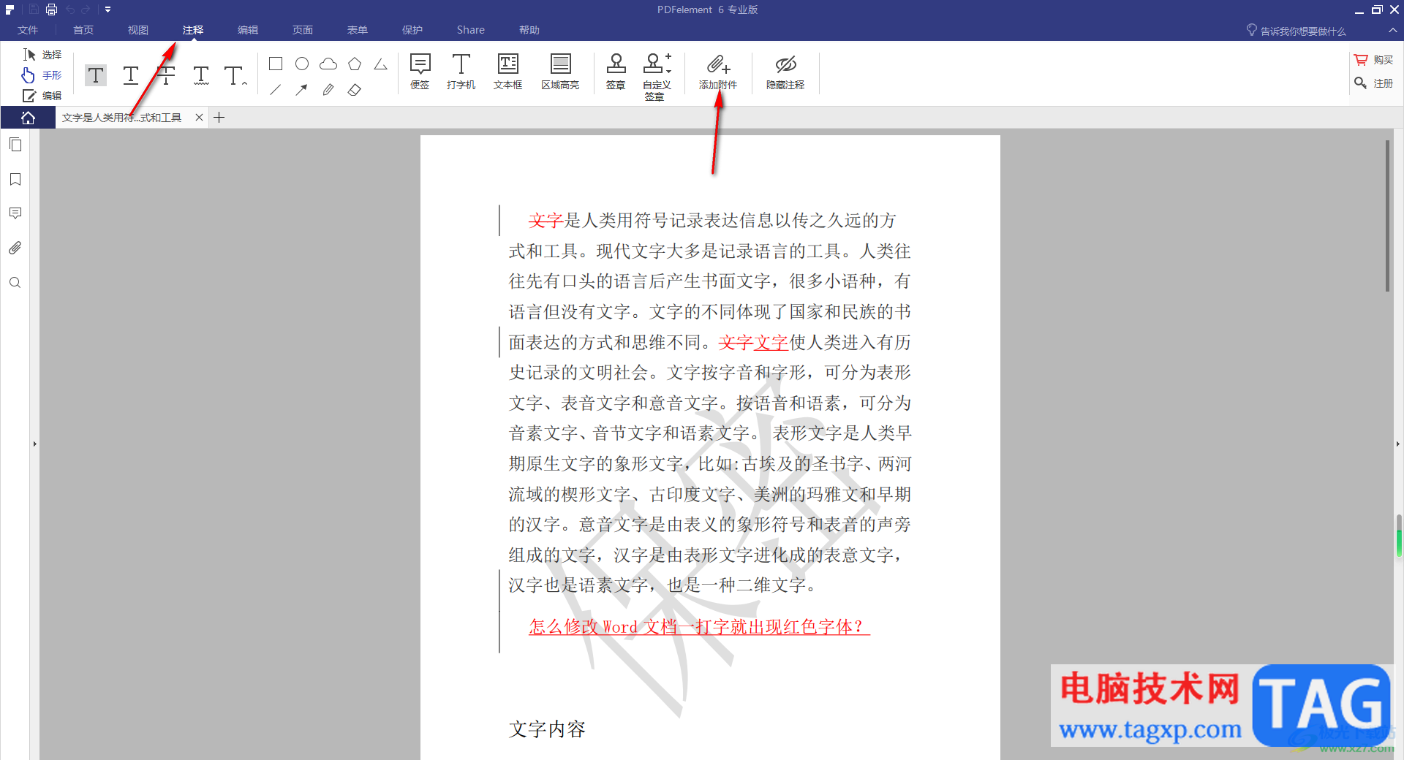1404x760 pixels.
Task: Select the polygon shape tool
Action: pyautogui.click(x=355, y=64)
